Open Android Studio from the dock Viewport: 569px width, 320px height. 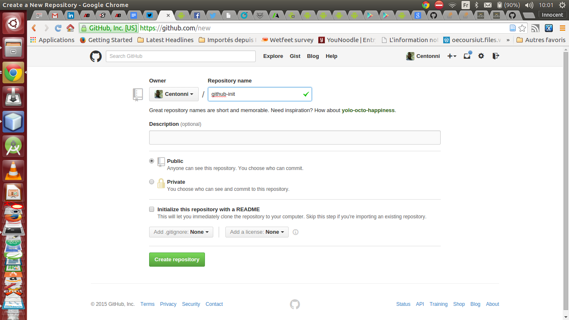pos(13,146)
